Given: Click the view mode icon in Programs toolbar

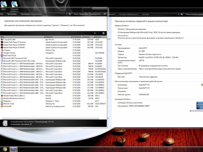Looking at the screenshot, I should coord(96,33).
